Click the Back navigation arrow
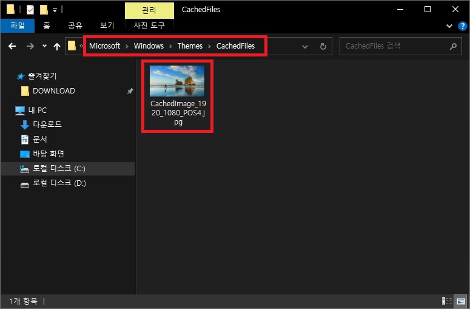 click(x=12, y=46)
